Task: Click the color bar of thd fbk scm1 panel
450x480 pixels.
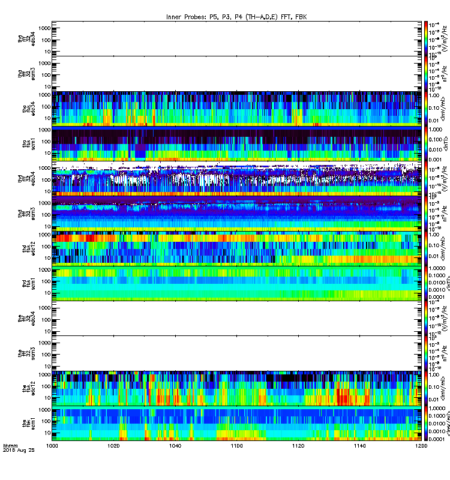Action: pos(426,283)
